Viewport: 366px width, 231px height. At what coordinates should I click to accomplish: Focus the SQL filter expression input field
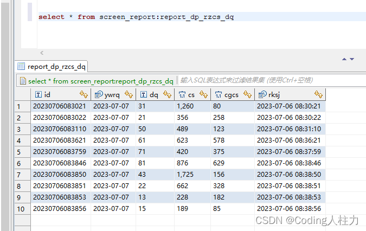272,80
